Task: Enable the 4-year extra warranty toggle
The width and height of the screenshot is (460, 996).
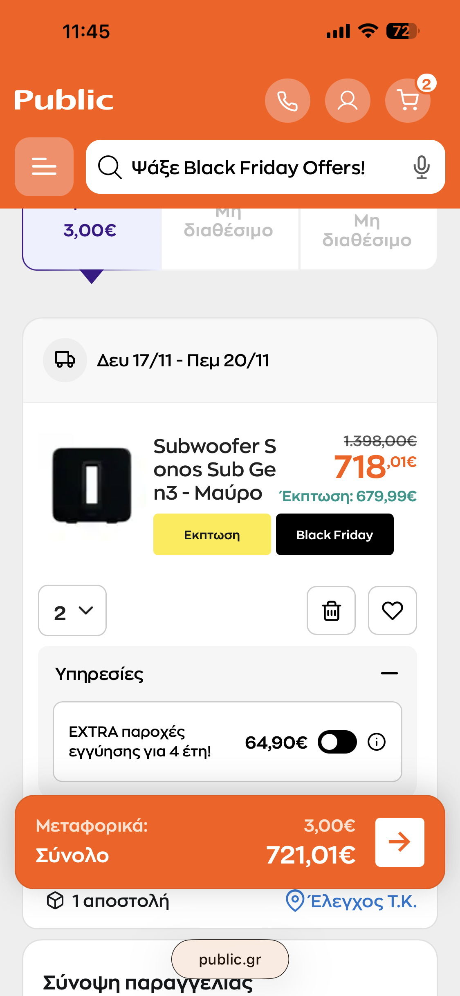Action: click(x=337, y=742)
